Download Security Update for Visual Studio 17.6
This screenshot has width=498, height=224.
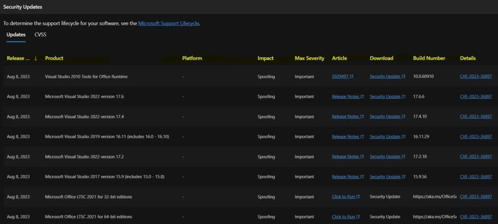pos(385,97)
